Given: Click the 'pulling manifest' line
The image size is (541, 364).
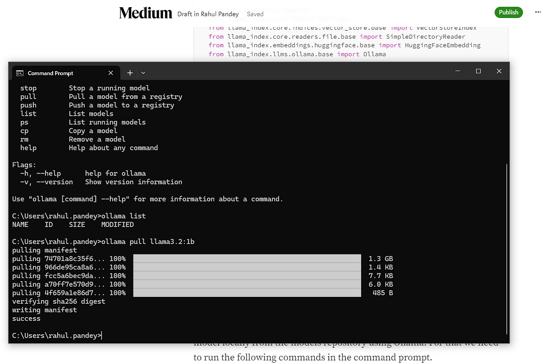Looking at the screenshot, I should click(45, 250).
